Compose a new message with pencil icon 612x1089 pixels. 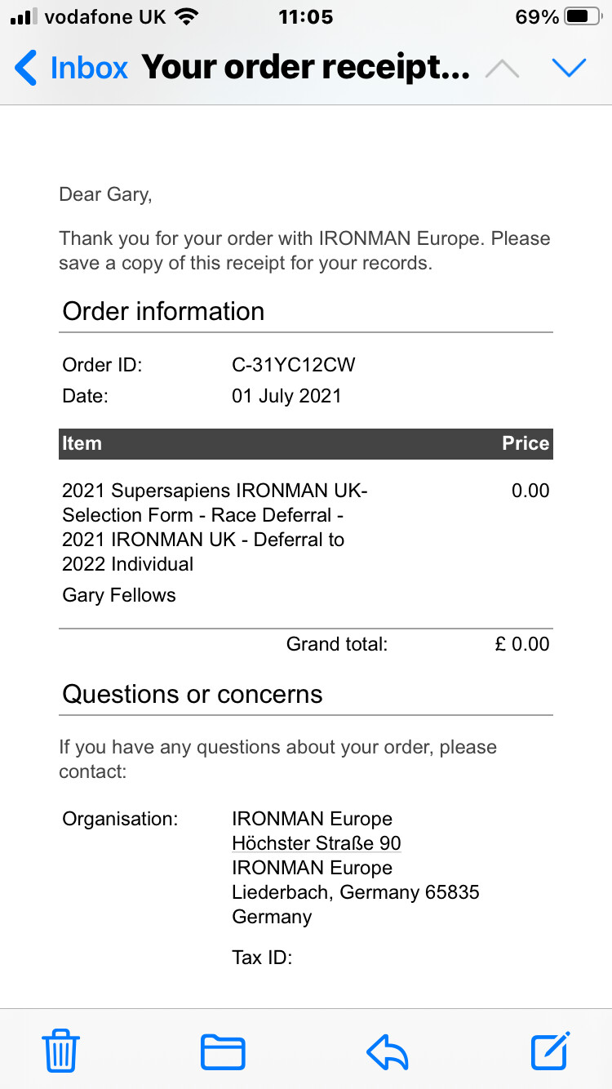(x=550, y=1050)
